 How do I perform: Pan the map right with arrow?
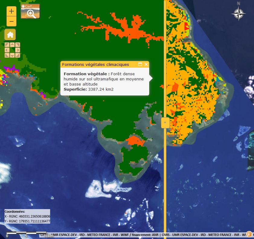click(18, 50)
